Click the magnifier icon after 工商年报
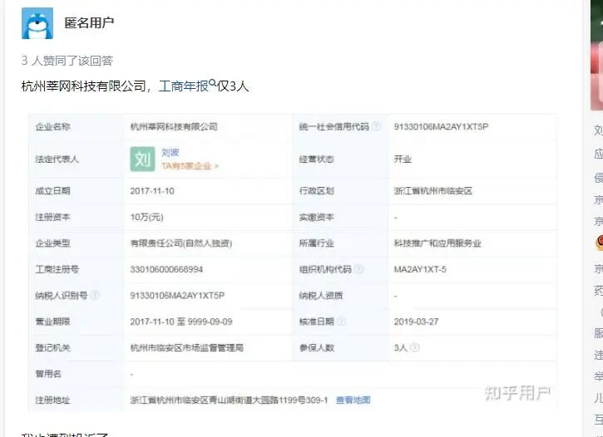The width and height of the screenshot is (603, 437). coord(212,82)
